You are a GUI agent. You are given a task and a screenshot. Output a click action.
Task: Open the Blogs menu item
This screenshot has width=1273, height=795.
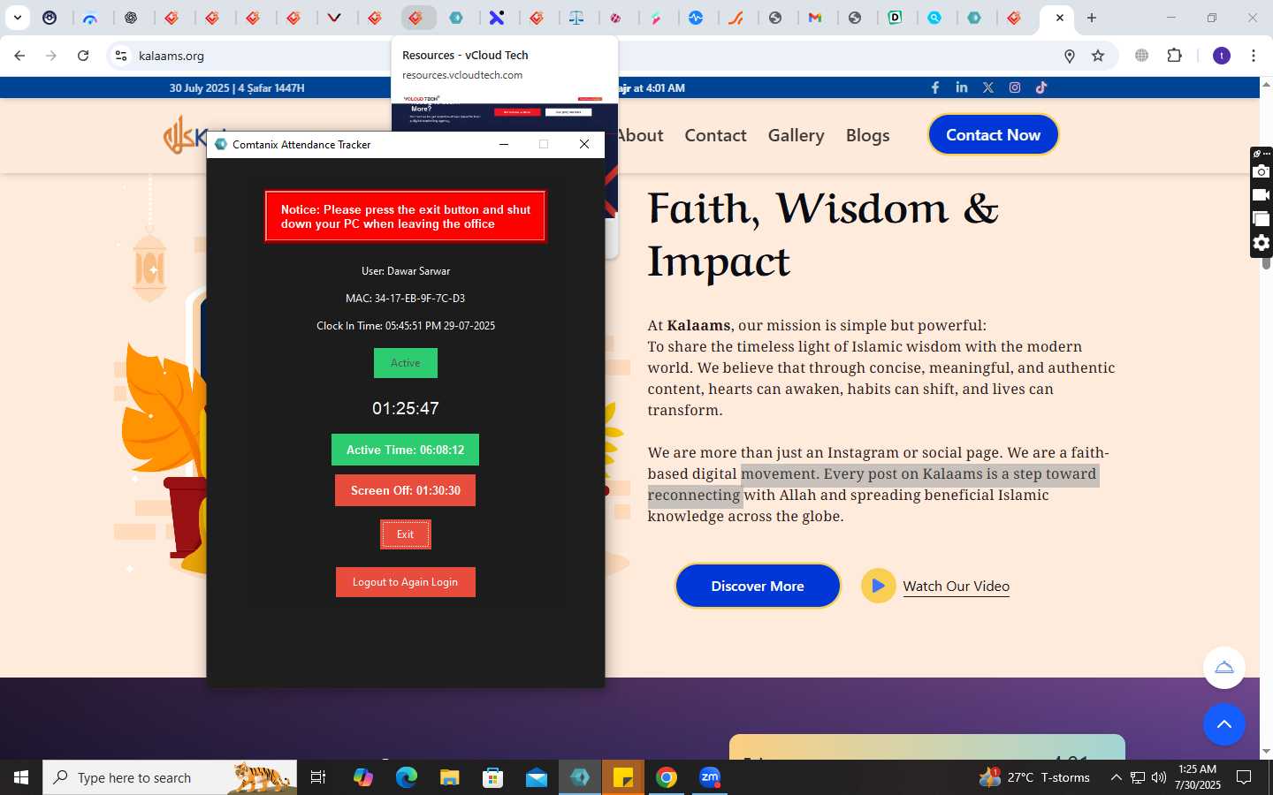[867, 135]
